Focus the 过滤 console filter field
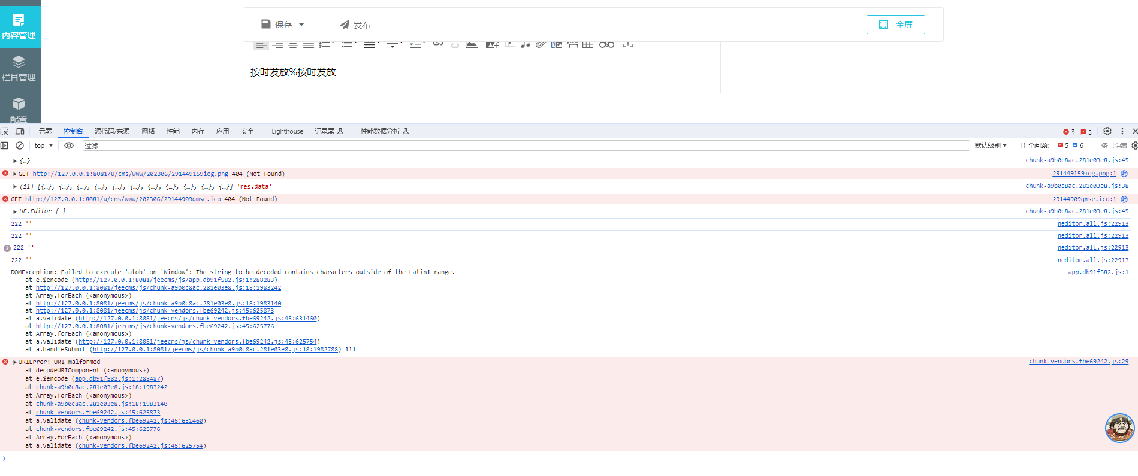Image resolution: width=1138 pixels, height=476 pixels. click(x=526, y=145)
